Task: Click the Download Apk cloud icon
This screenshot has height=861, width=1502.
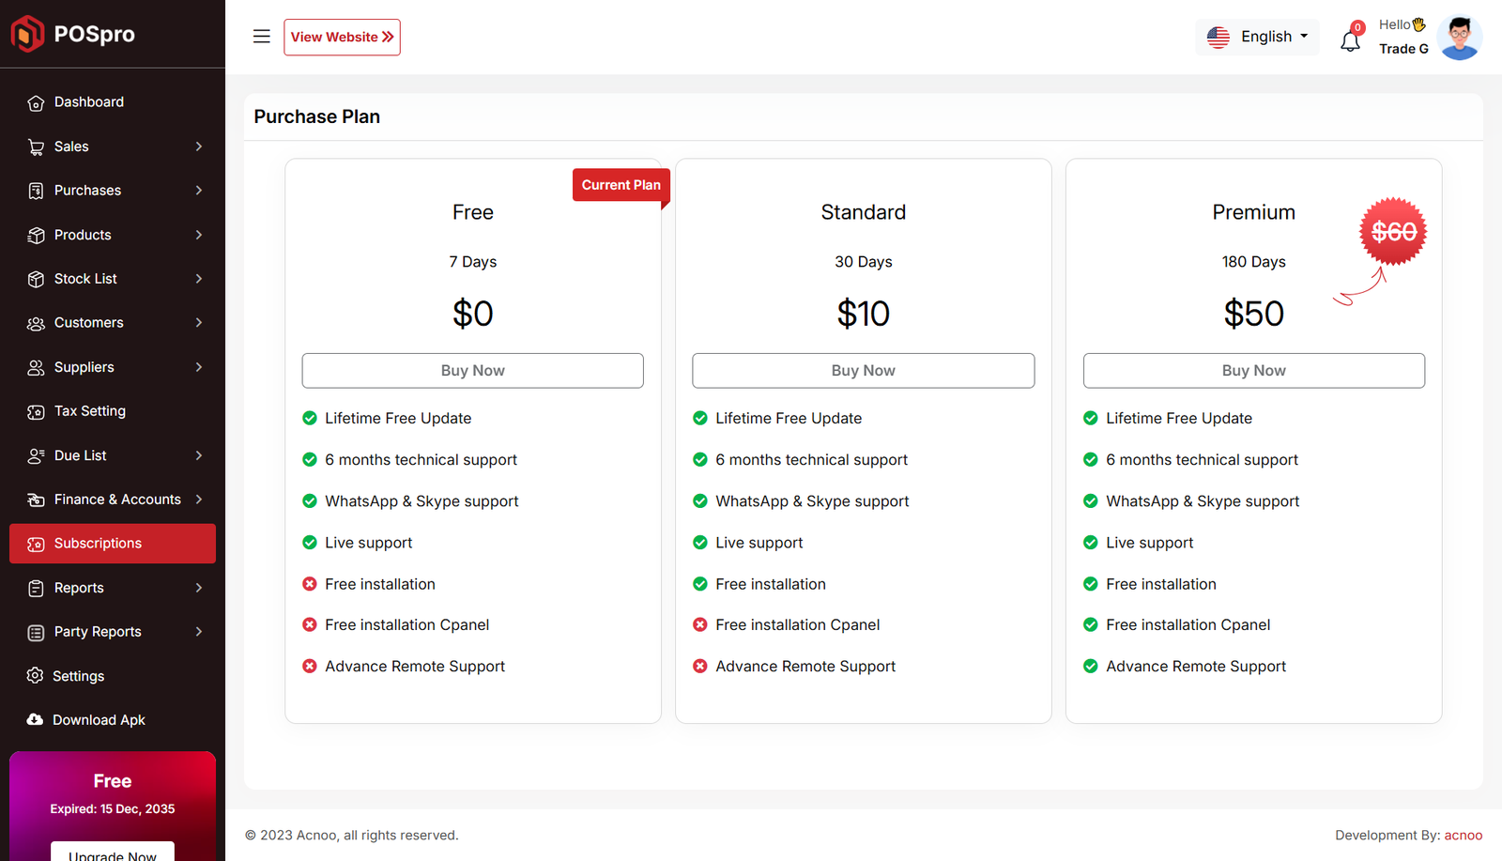Action: point(36,720)
